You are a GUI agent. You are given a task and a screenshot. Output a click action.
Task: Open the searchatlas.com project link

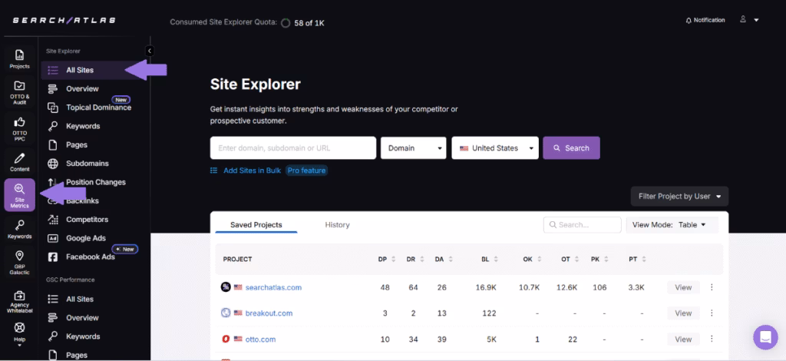[272, 287]
